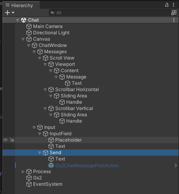The image size is (179, 194).
Task: Collapse the Send button node
Action: (x=39, y=153)
